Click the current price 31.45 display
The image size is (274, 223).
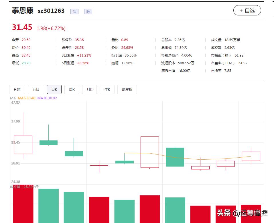pyautogui.click(x=22, y=27)
